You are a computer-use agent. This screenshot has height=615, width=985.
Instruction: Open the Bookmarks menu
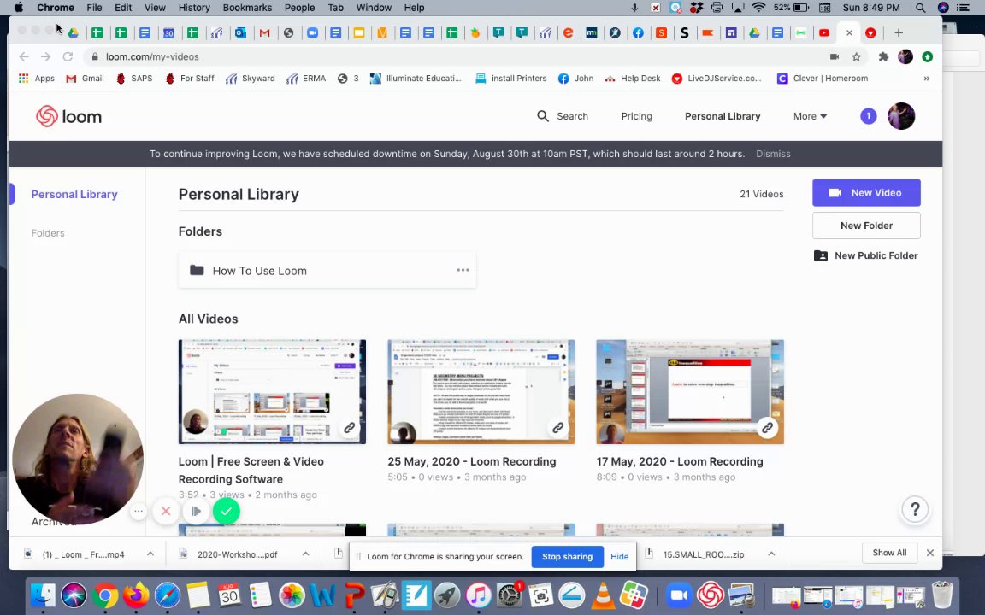click(x=247, y=8)
